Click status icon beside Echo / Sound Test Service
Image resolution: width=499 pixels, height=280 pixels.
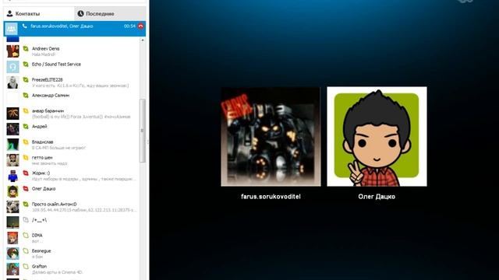coord(26,64)
